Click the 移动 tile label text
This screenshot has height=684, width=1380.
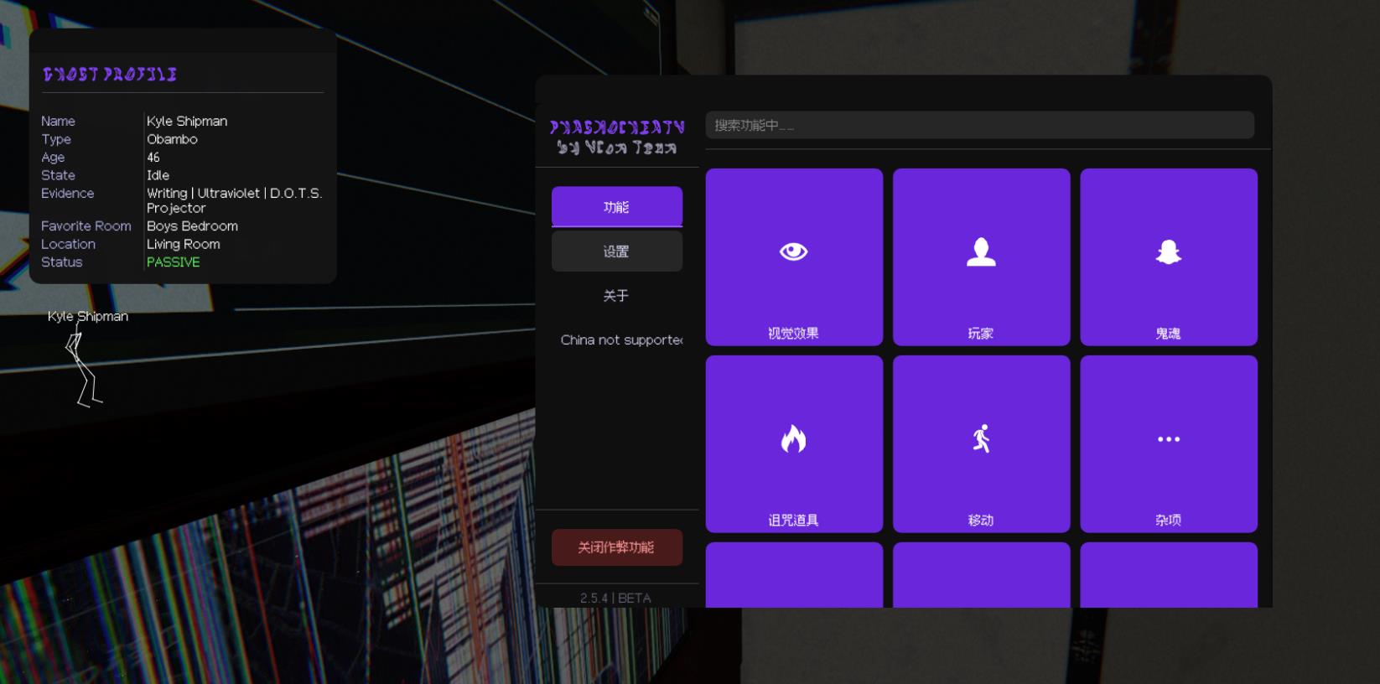point(981,520)
